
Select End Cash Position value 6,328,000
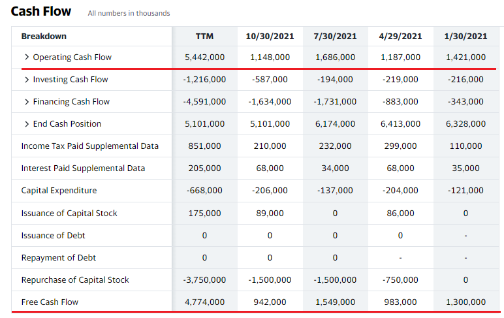coord(465,124)
